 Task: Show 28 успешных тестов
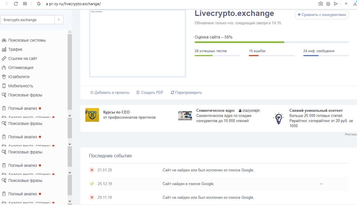[211, 51]
